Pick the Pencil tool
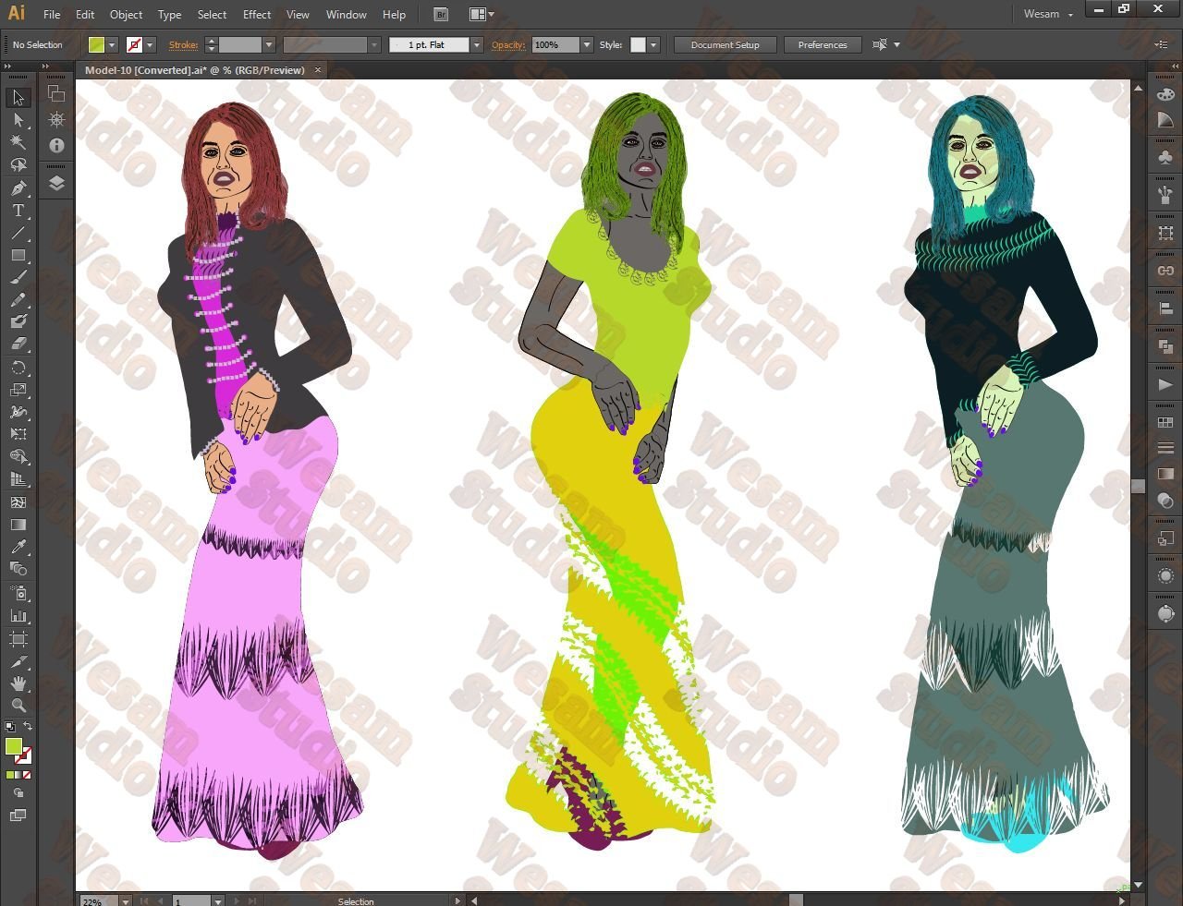Screen dimensions: 1183x906 pos(18,299)
